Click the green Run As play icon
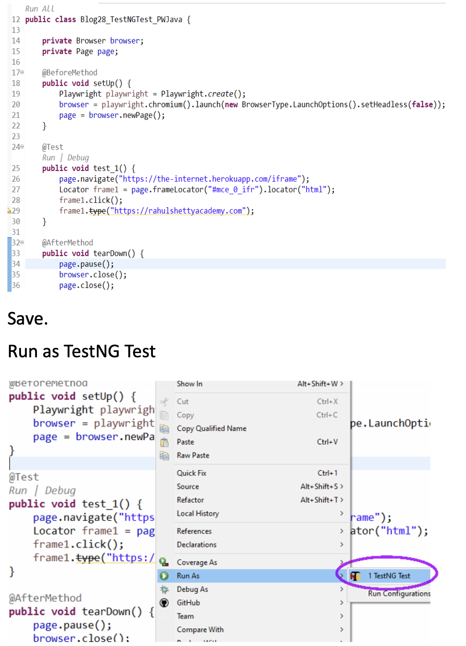Screen dimensions: 466x646 tap(165, 576)
